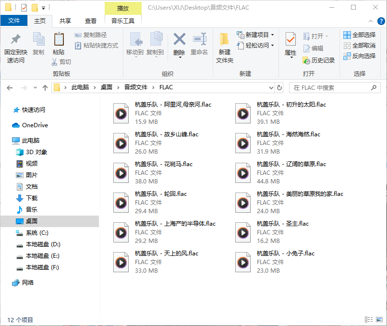This screenshot has height=326, width=387.
Task: Open 杭盖乐队 - 小兔子.flac
Action: [x=286, y=253]
